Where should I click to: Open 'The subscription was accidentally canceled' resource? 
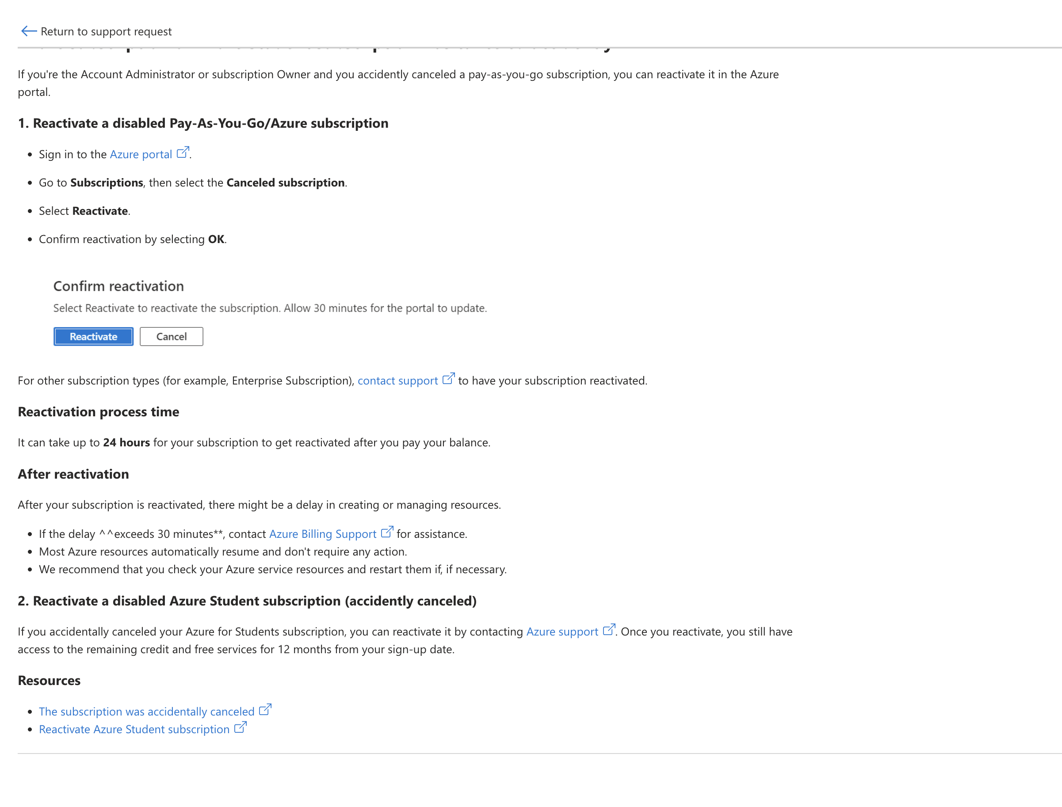coord(146,712)
